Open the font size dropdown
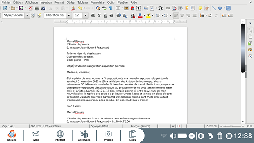Image resolution: width=254 pixels, height=143 pixels. pyautogui.click(x=85, y=15)
